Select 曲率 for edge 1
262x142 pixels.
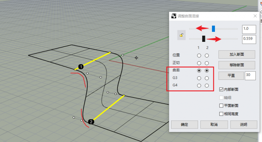point(199,71)
